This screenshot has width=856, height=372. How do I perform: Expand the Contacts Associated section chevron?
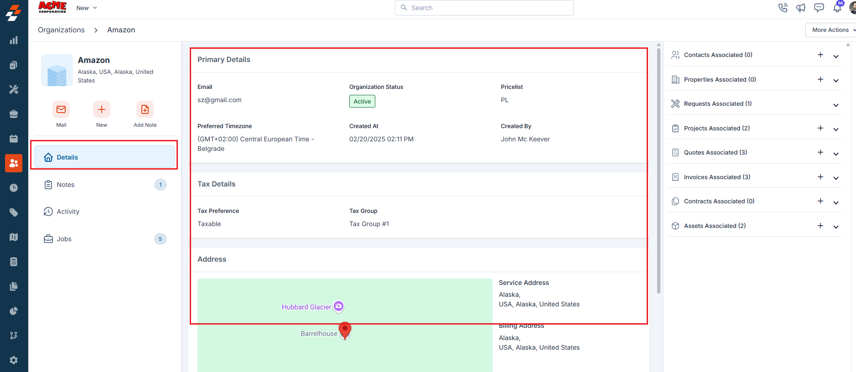(x=836, y=56)
